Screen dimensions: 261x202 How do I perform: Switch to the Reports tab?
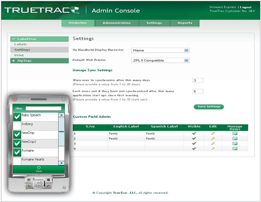coord(185,23)
